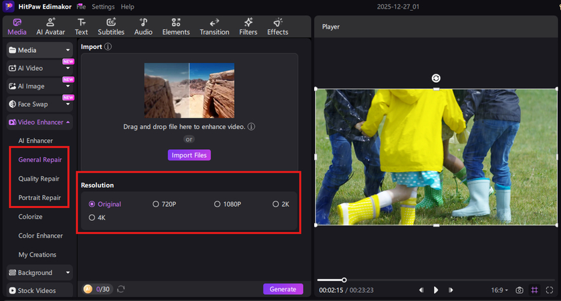Image resolution: width=561 pixels, height=301 pixels.
Task: Click the playback progress slider handle
Action: 344,280
